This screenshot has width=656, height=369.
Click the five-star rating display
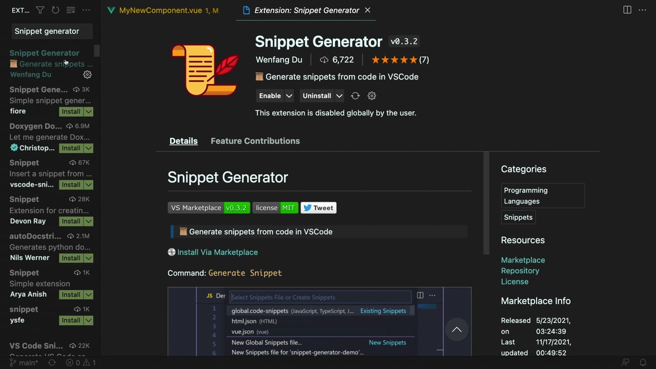394,60
